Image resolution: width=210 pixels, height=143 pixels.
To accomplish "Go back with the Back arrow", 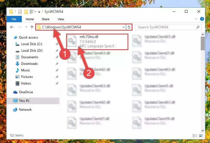I will tap(12, 27).
